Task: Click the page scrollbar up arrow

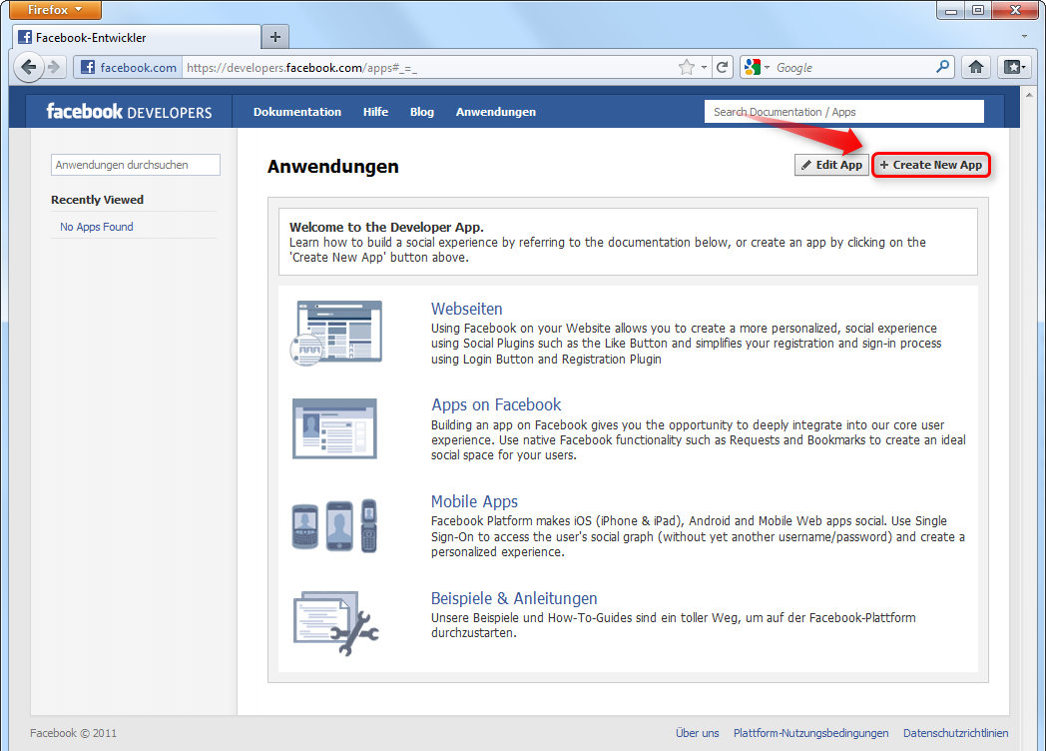Action: click(1029, 96)
